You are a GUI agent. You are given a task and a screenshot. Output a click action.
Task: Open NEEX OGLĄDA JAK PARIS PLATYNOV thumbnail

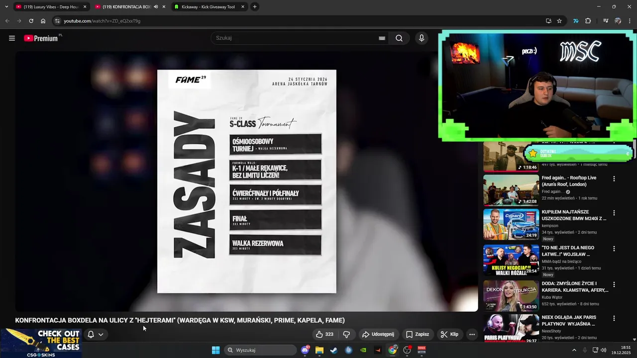point(511,328)
